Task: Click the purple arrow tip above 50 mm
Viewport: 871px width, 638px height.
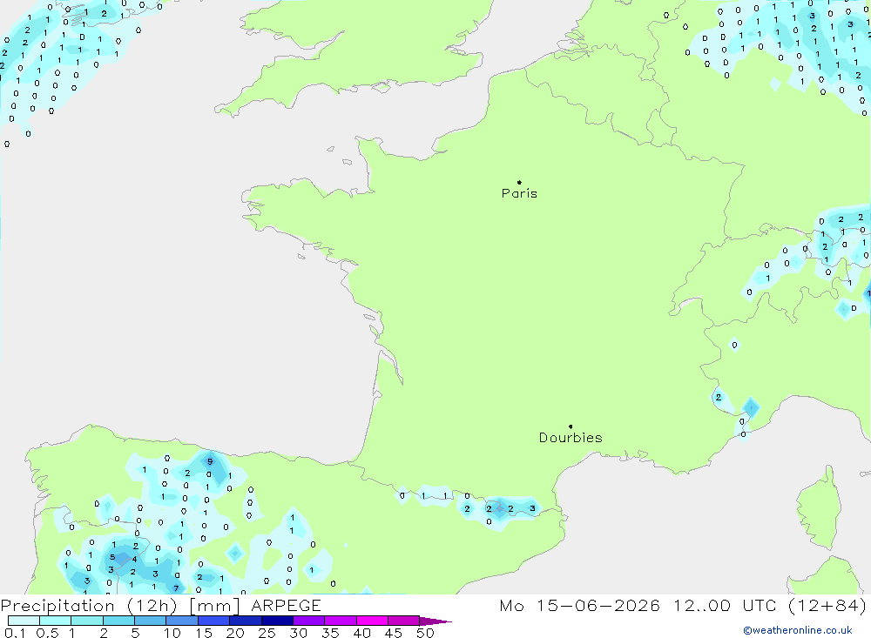Action: coord(435,621)
